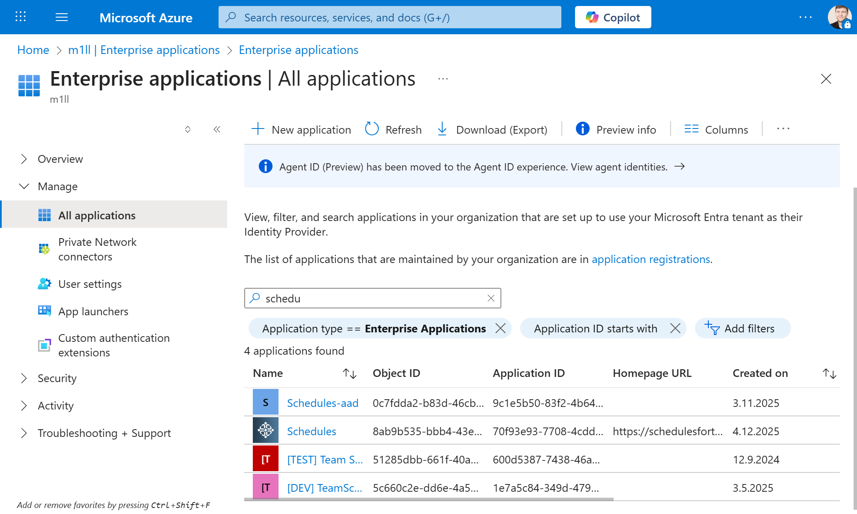Open the toolbar overflow ellipsis menu
Viewport: 857px width, 514px height.
click(x=783, y=129)
